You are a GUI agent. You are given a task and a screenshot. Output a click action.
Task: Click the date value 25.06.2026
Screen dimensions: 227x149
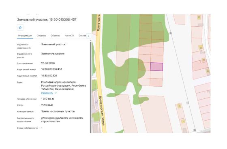pos(48,63)
